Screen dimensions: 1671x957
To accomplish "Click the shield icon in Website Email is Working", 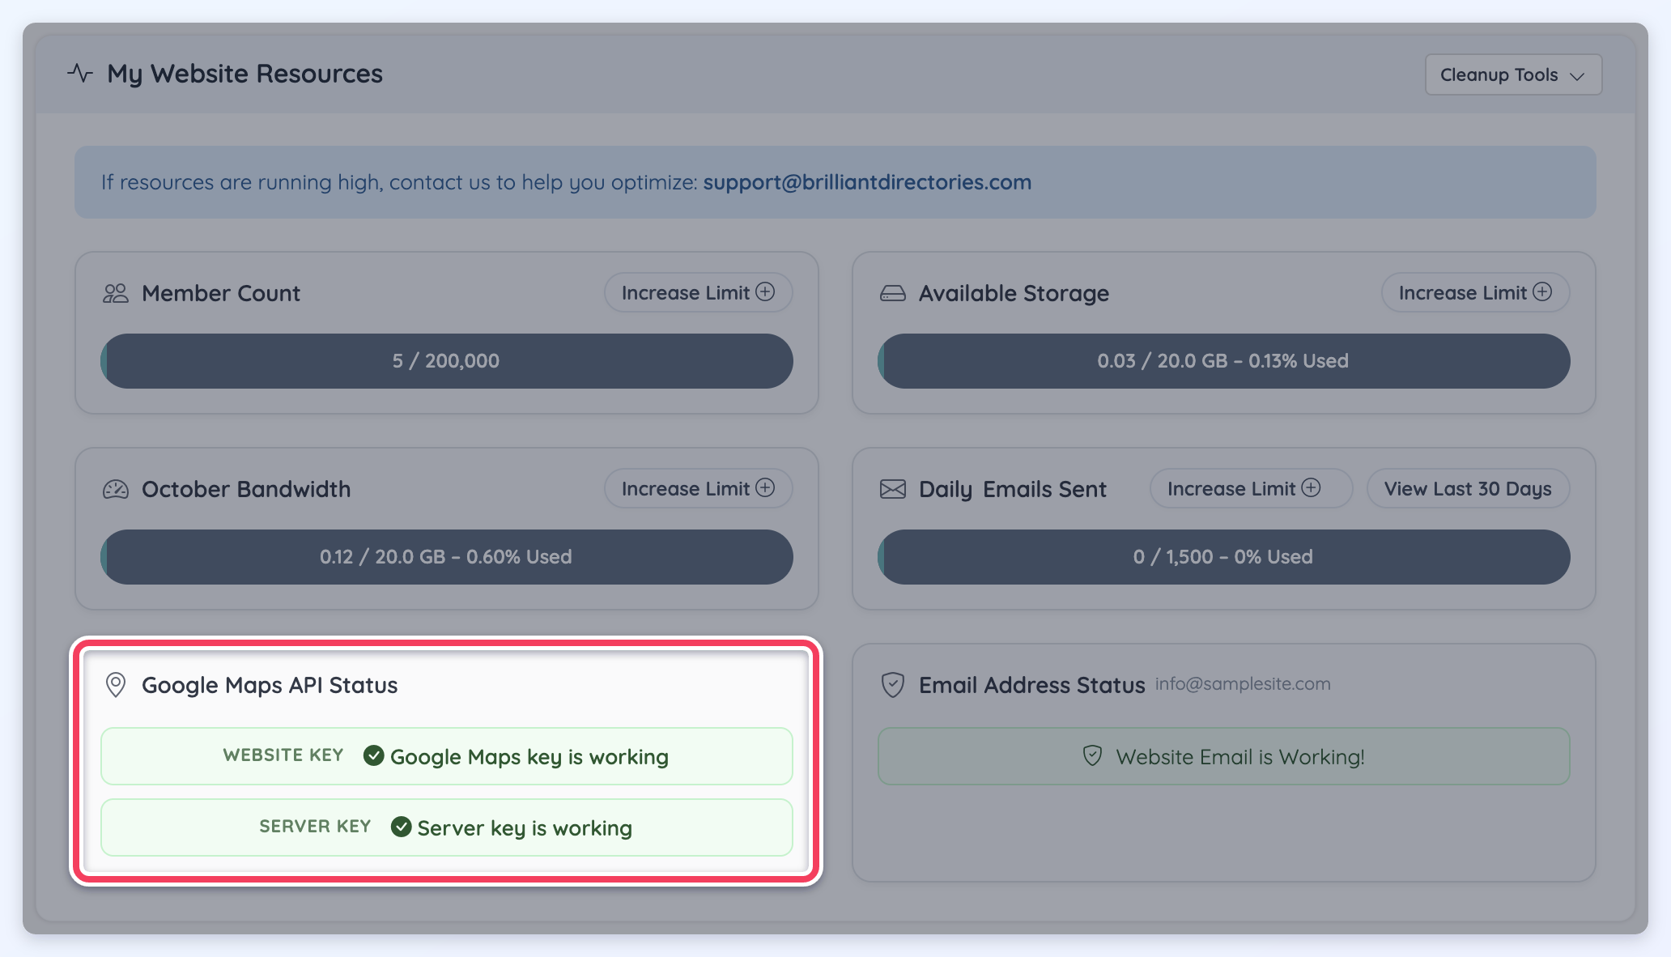I will (x=1092, y=756).
